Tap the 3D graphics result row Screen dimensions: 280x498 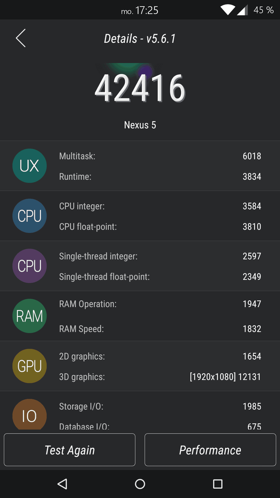click(x=160, y=377)
